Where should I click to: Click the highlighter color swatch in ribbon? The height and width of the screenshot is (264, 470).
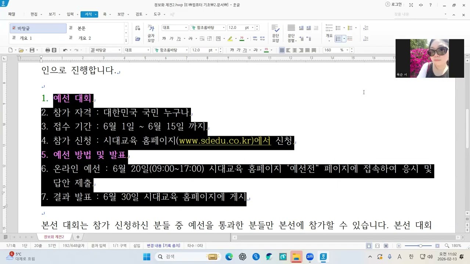230,38
